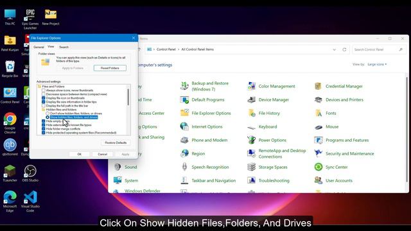This screenshot has height=231, width=411.
Task: Open Internet Options icon
Action: click(184, 126)
